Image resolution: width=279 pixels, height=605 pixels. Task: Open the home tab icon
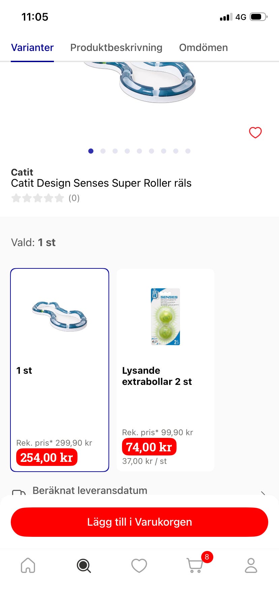click(x=28, y=565)
